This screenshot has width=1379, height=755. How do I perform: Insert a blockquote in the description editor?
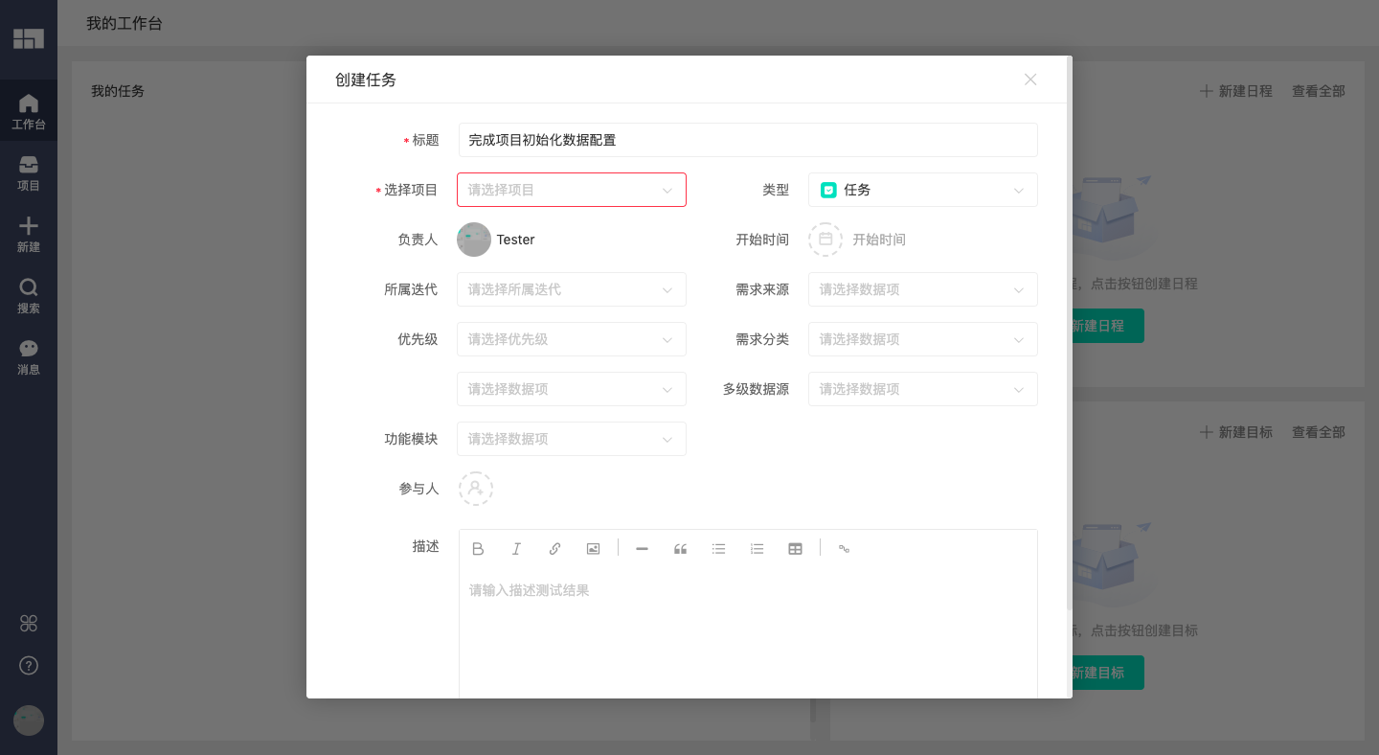680,549
